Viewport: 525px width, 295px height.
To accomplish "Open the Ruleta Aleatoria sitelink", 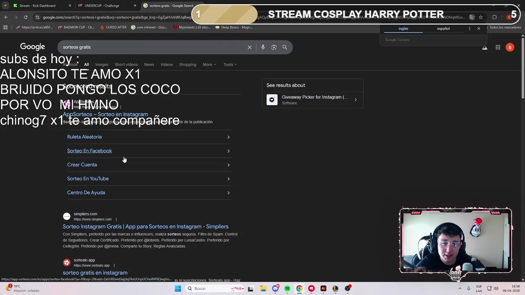I will 84,137.
